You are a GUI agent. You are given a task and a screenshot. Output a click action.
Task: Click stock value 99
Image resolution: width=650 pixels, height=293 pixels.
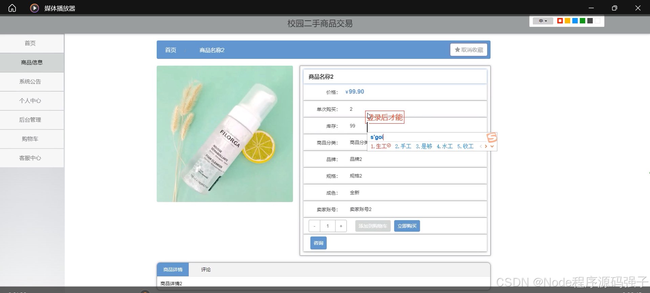(x=352, y=126)
